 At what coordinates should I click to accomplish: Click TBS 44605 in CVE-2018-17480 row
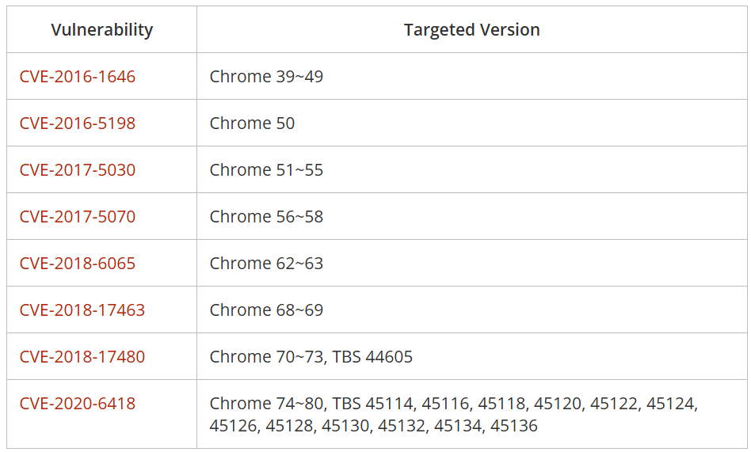point(372,357)
